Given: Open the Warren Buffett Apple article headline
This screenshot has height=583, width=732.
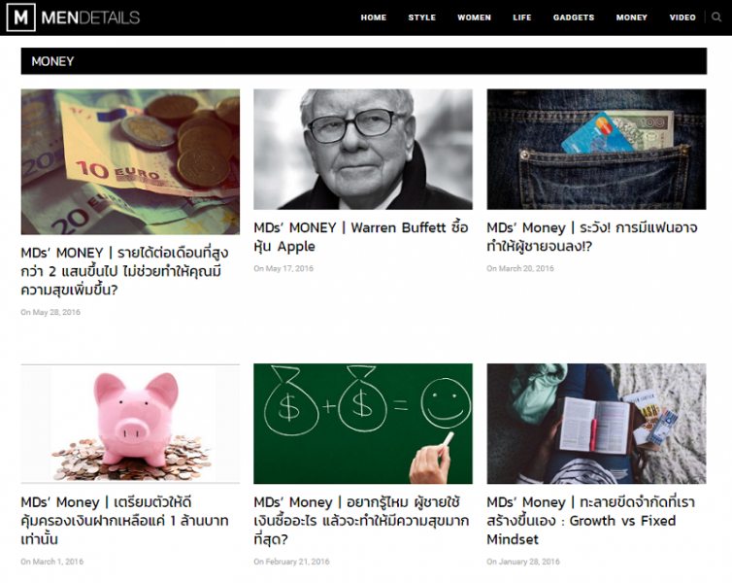Looking at the screenshot, I should pyautogui.click(x=361, y=237).
